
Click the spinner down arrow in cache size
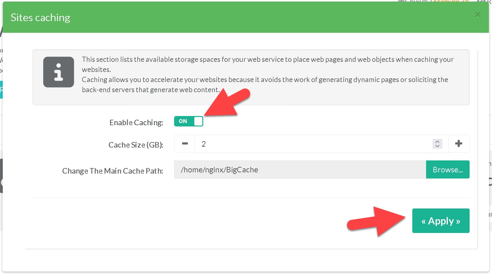[x=437, y=146]
